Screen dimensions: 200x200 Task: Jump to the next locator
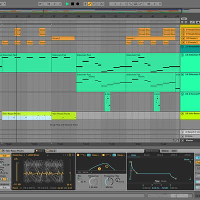186,22
